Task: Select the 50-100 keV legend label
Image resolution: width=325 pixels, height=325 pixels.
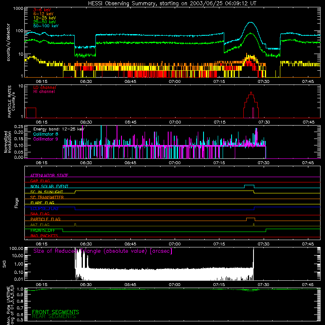Action: (46, 26)
